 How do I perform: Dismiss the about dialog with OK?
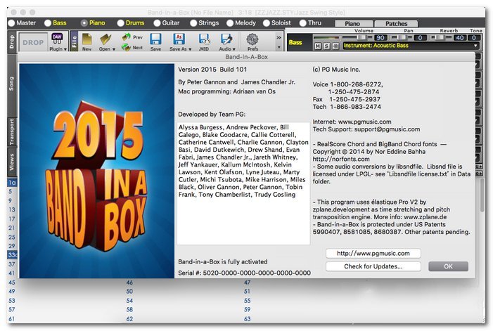448,266
